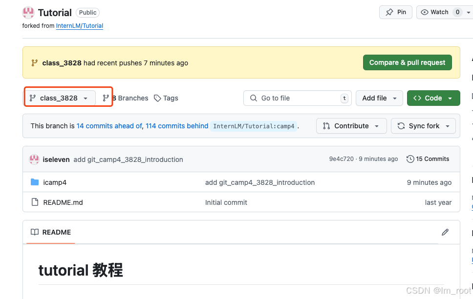View the 15 Commits history link
This screenshot has width=473, height=299.
pos(428,159)
